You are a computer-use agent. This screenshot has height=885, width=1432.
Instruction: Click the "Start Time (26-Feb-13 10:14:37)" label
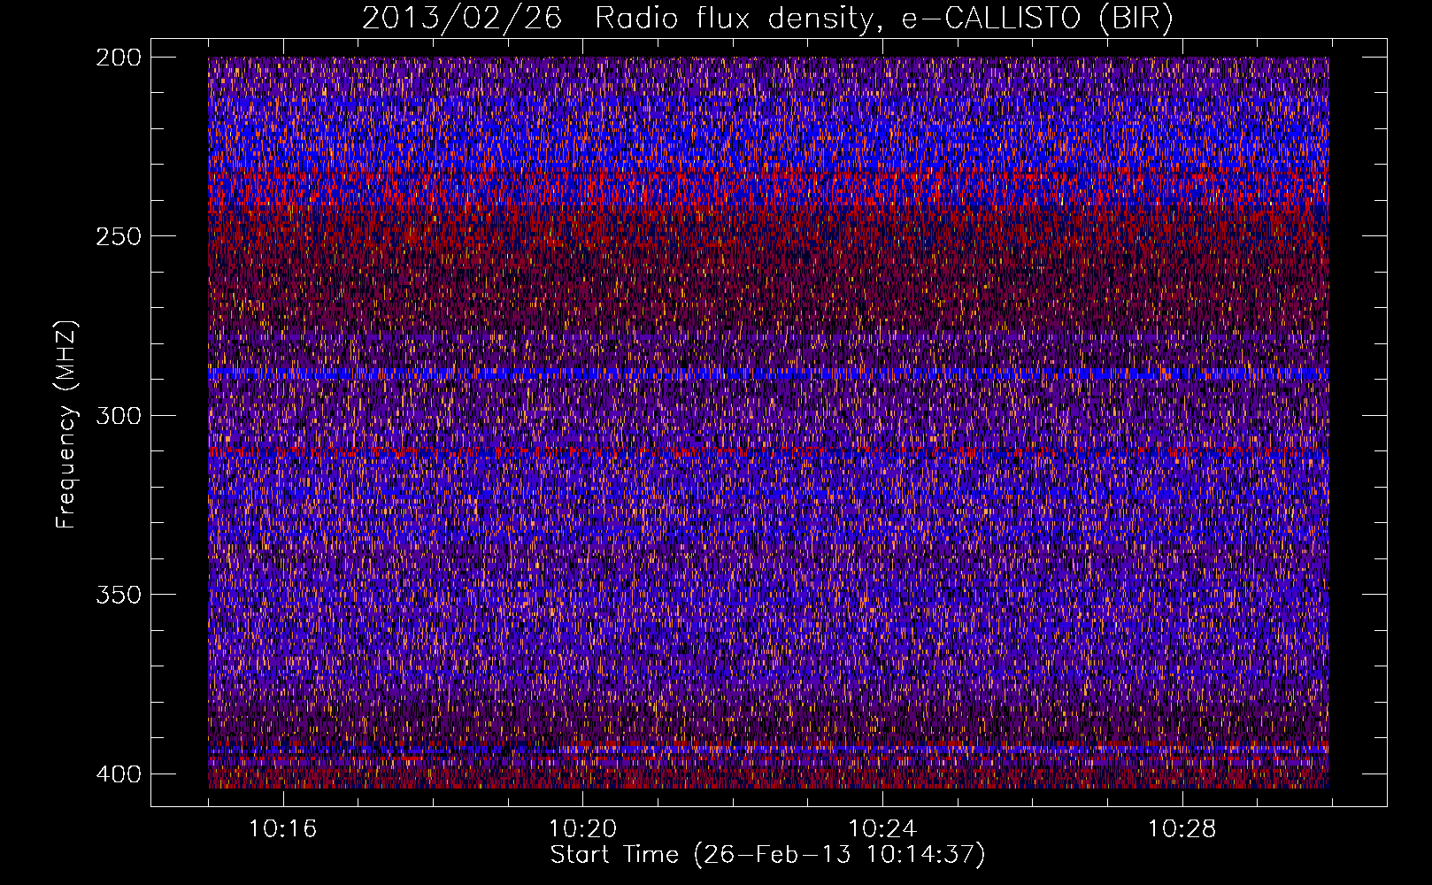tap(767, 854)
